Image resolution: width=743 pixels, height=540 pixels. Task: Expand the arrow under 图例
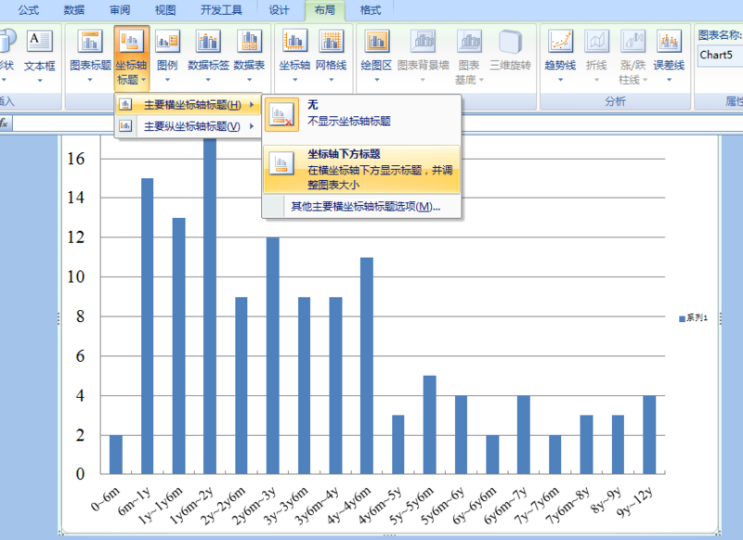(x=167, y=80)
